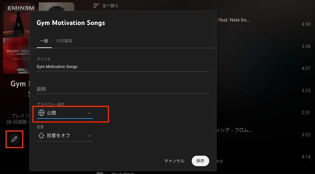
Task: Click the 保存 save button
Action: (x=200, y=161)
